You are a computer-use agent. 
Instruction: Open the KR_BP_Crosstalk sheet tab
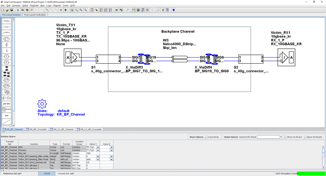click(x=36, y=129)
